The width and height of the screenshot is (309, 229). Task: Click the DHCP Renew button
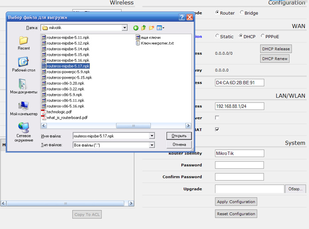click(275, 59)
